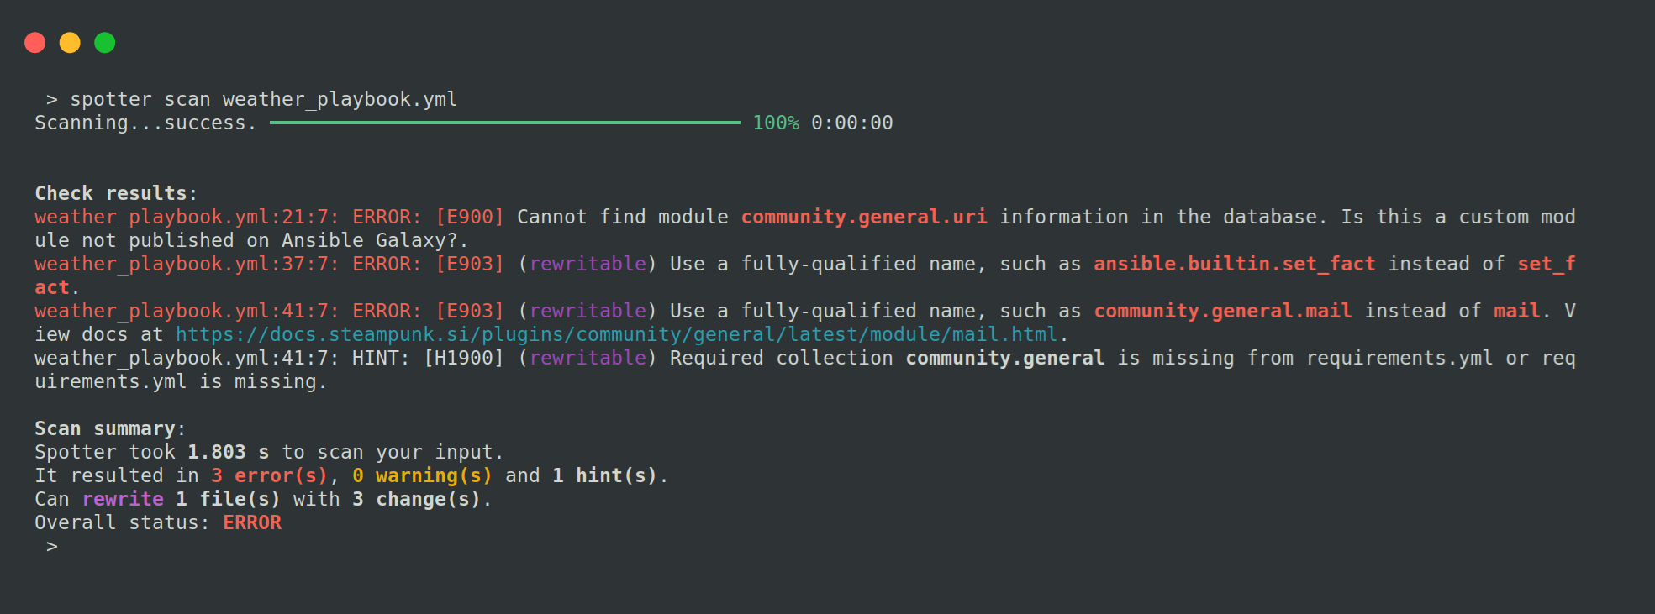Click the yellow minimize window button
Viewport: 1655px width, 614px height.
[x=70, y=43]
